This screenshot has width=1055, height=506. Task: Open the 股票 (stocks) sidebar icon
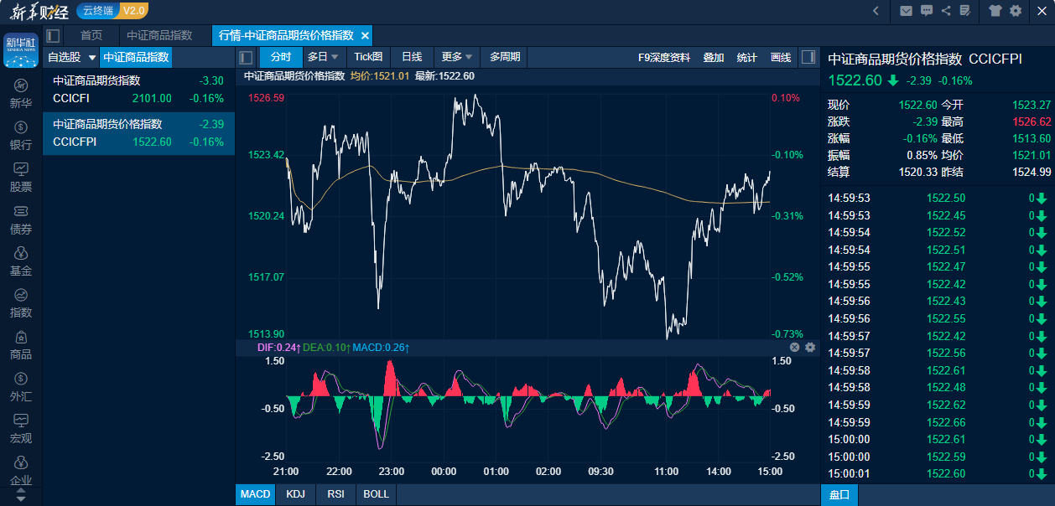tap(20, 176)
